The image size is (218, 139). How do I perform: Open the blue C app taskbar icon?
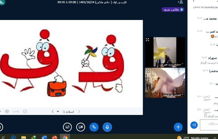pyautogui.click(x=13, y=138)
